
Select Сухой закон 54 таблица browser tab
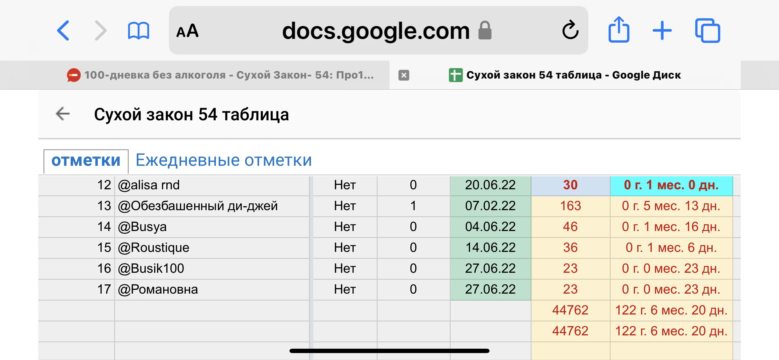[x=565, y=75]
